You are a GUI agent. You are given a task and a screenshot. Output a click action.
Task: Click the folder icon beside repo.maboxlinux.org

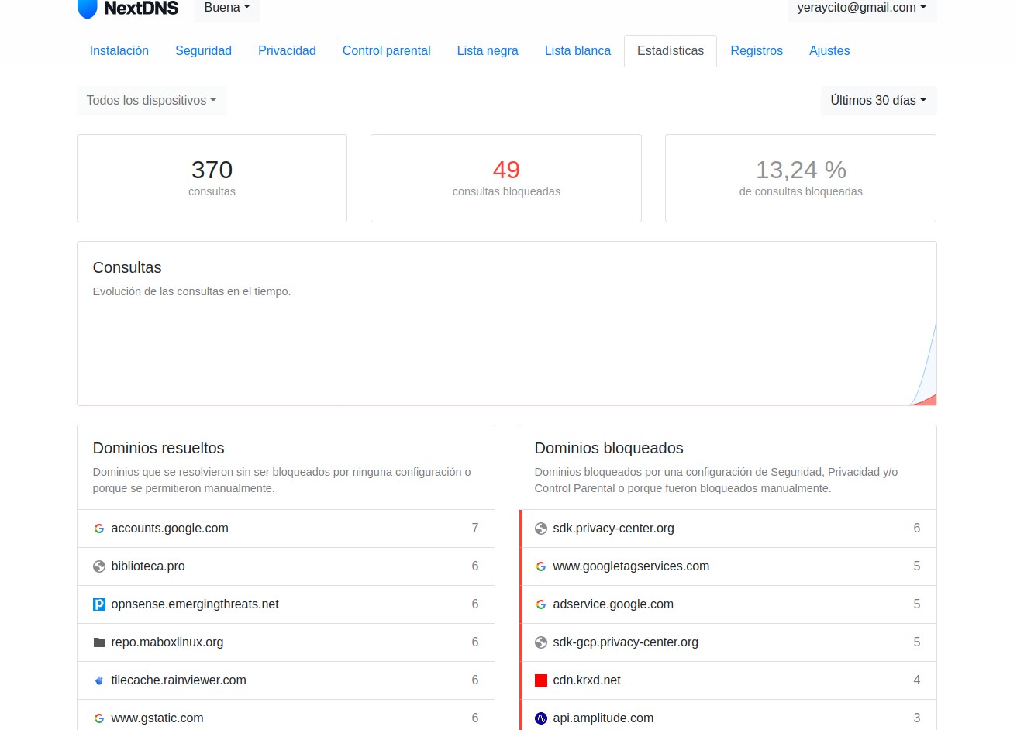tap(99, 642)
